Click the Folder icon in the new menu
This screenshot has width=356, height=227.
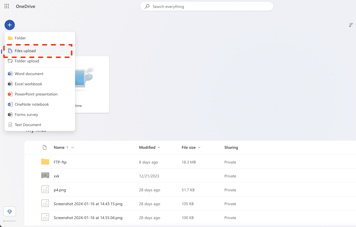[x=10, y=38]
